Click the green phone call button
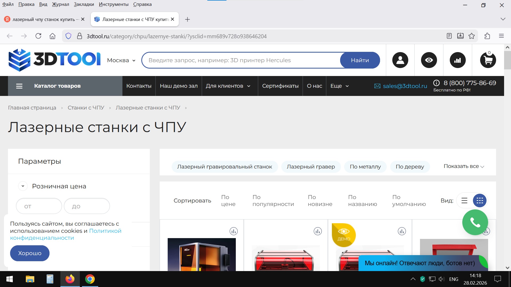The image size is (511, 287). (x=475, y=222)
